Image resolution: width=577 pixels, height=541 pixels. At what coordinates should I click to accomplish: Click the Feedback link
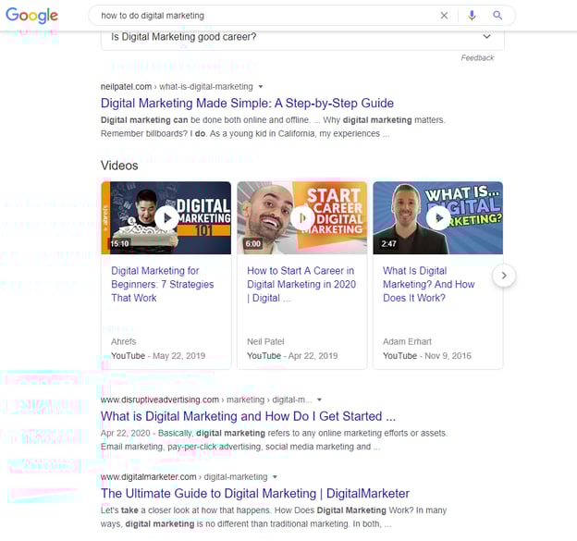pos(477,57)
